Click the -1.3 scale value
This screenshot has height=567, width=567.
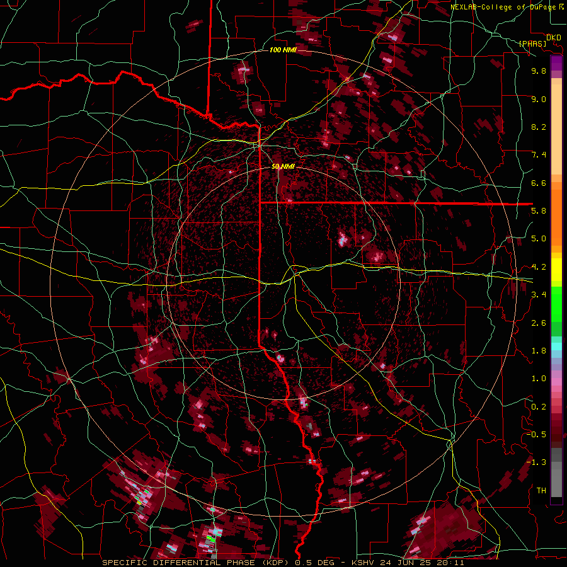click(536, 462)
